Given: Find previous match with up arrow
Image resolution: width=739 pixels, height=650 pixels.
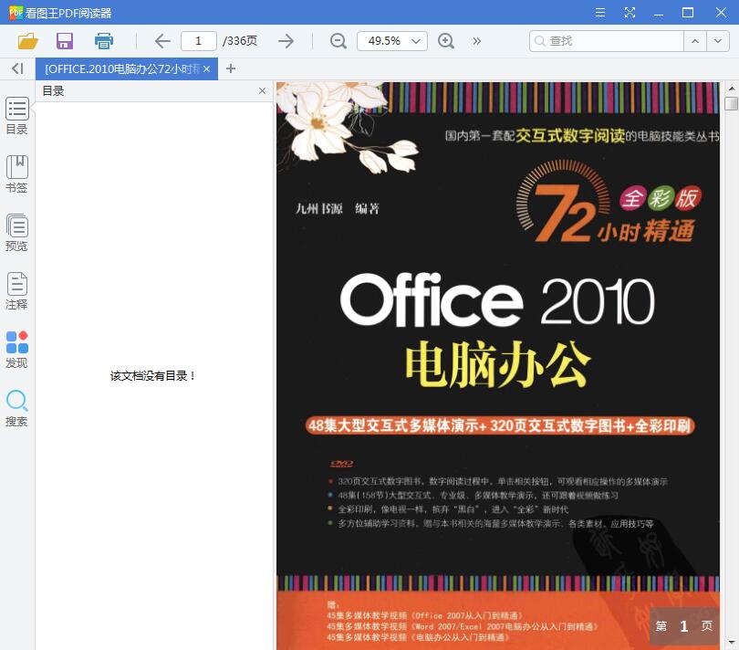Looking at the screenshot, I should pos(695,41).
